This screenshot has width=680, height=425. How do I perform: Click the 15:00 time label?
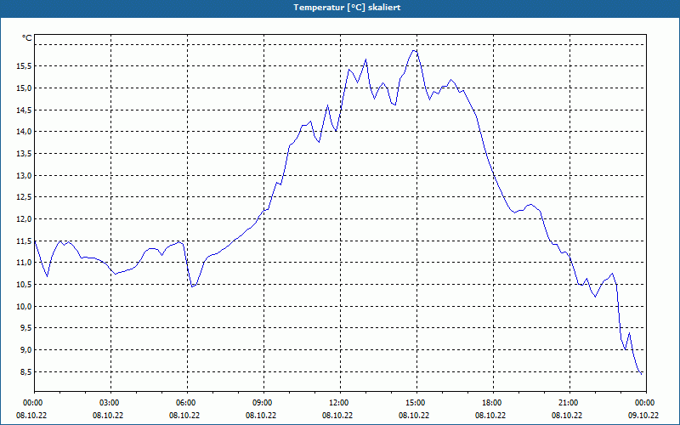pos(416,403)
